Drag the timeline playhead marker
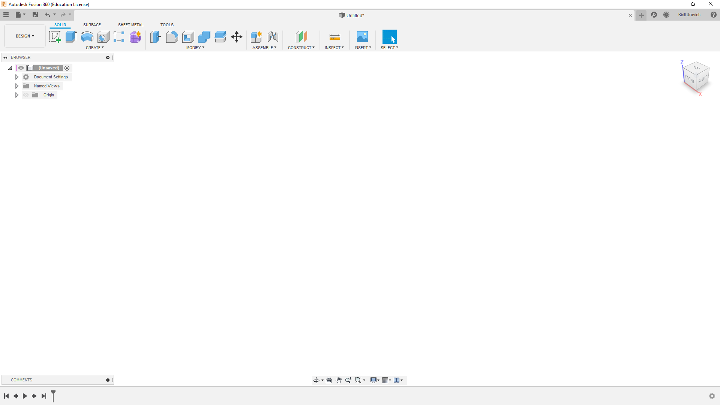720x405 pixels. click(x=53, y=396)
